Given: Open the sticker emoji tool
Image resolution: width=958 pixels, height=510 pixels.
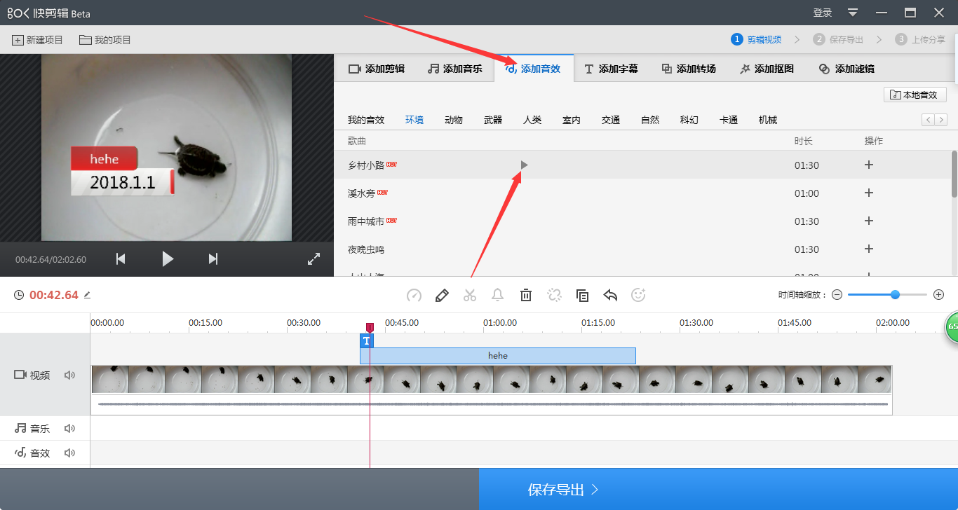Looking at the screenshot, I should tap(637, 295).
